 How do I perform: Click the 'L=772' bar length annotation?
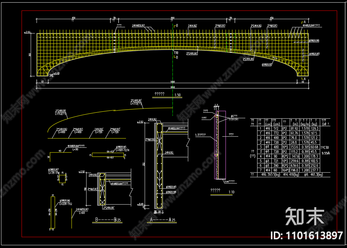pyautogui.click(x=136, y=103)
